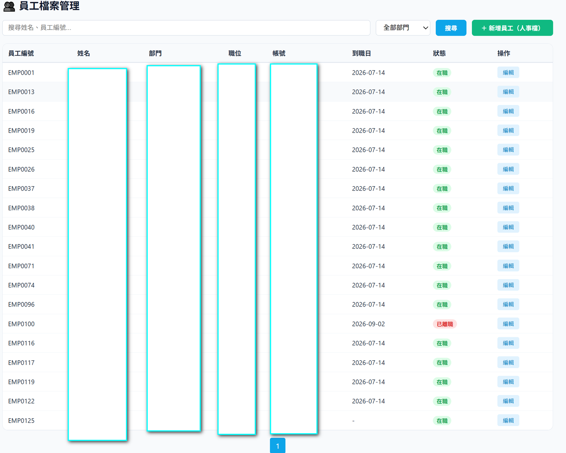The image size is (566, 453).
Task: Click the 員工編號 column header
Action: click(21, 53)
